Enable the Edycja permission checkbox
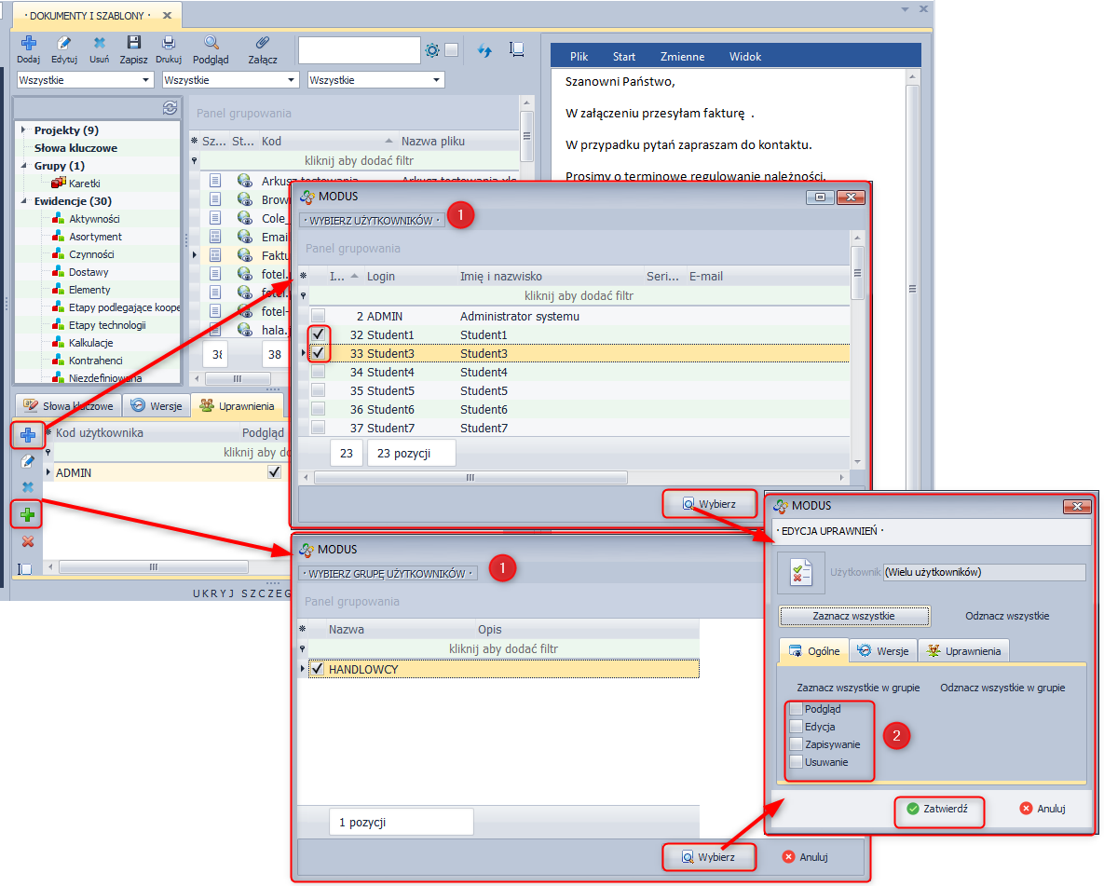 (x=797, y=726)
